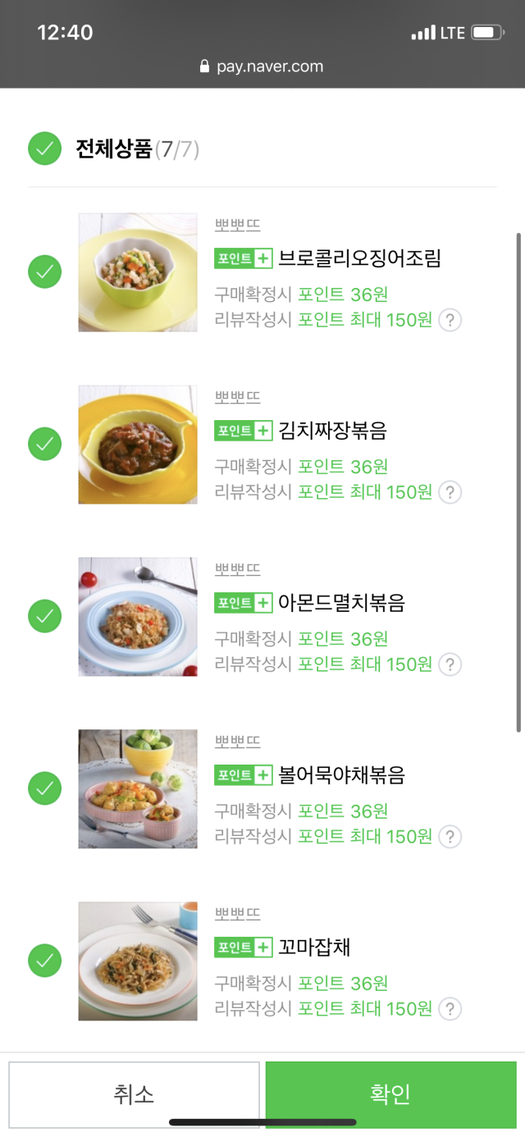Open the 아몬드멸치볶음 product thumbnail

(138, 617)
